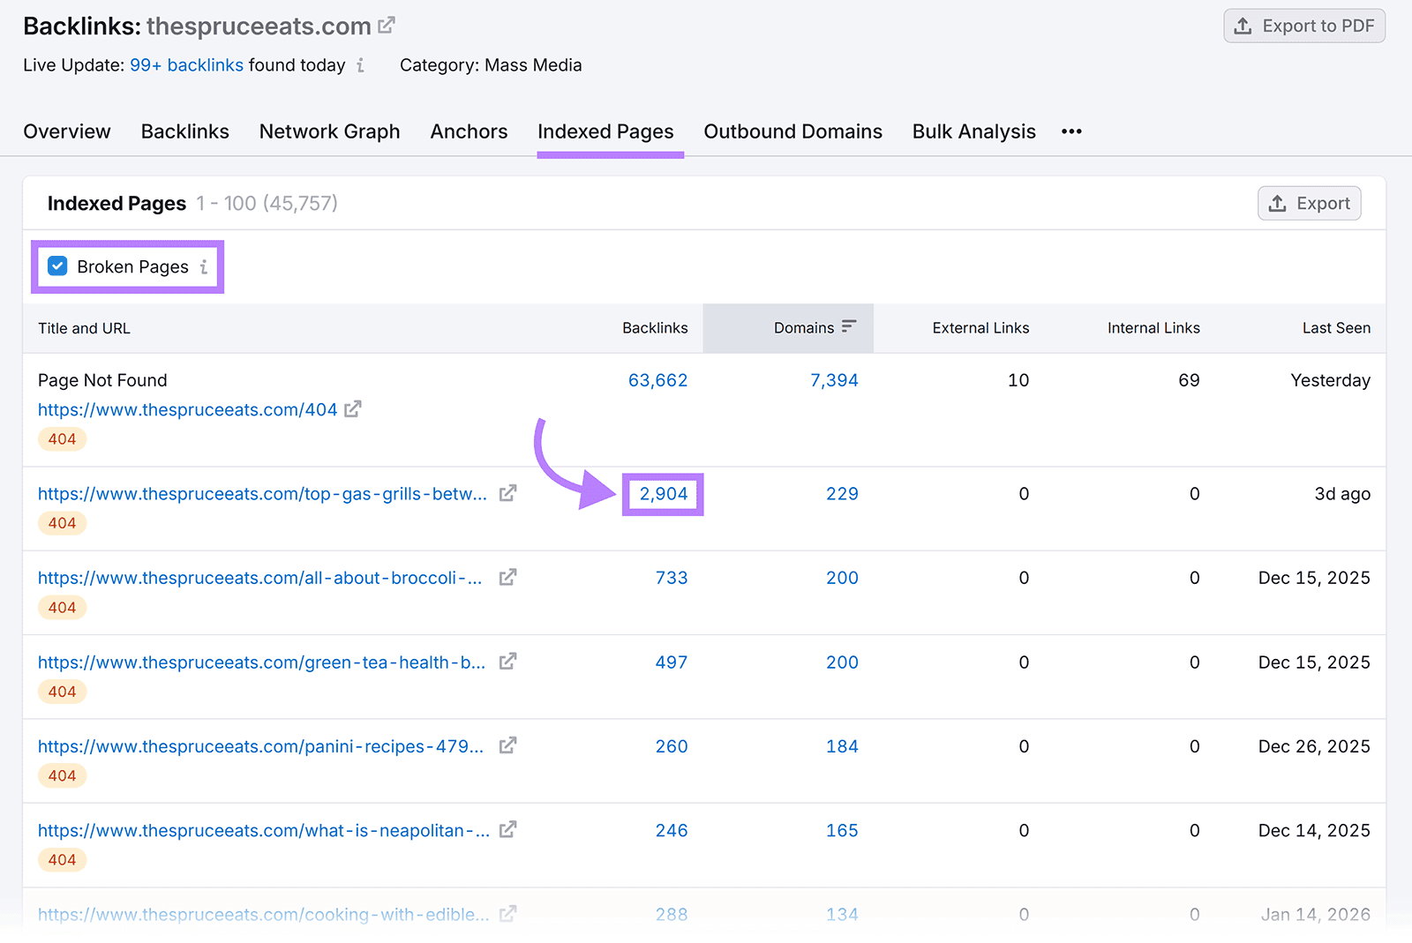Select the Bulk Analysis tab

coord(973,131)
